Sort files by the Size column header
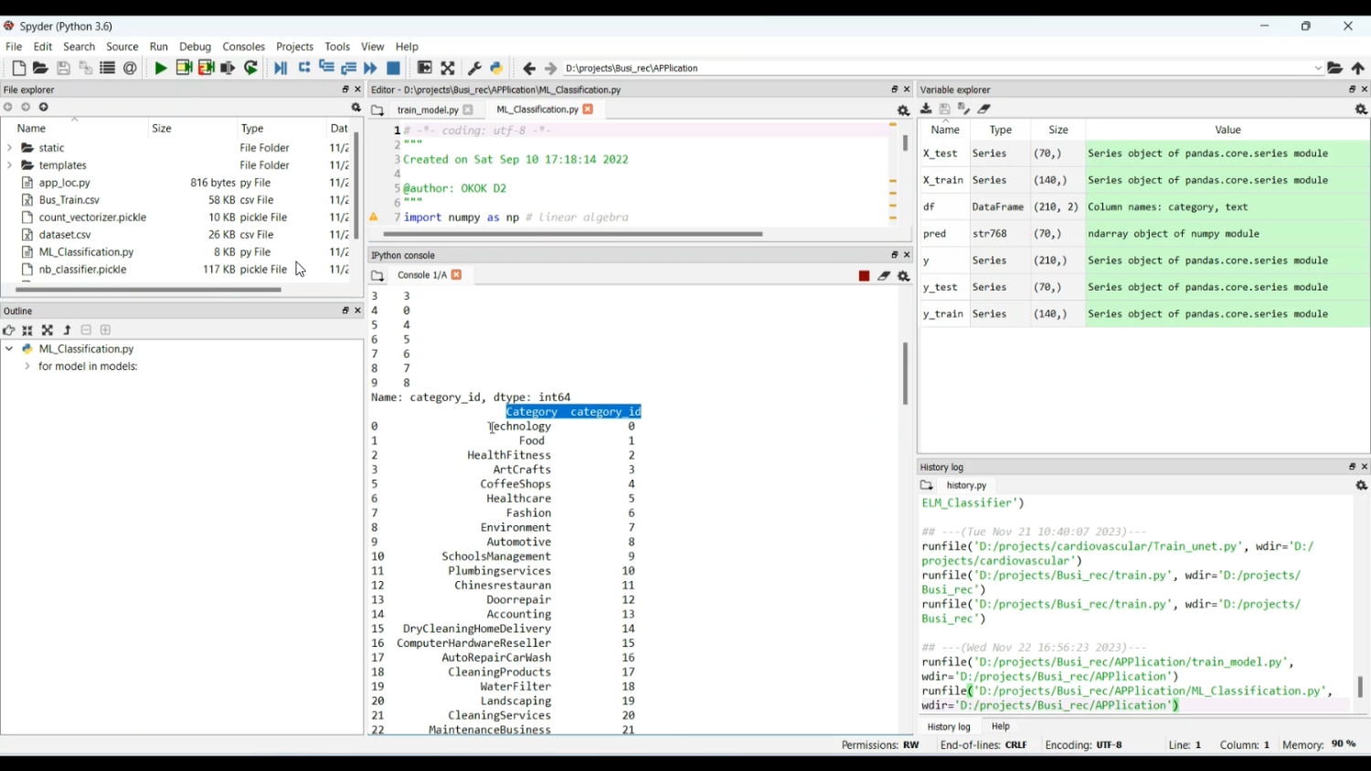The image size is (1371, 771). pos(162,129)
